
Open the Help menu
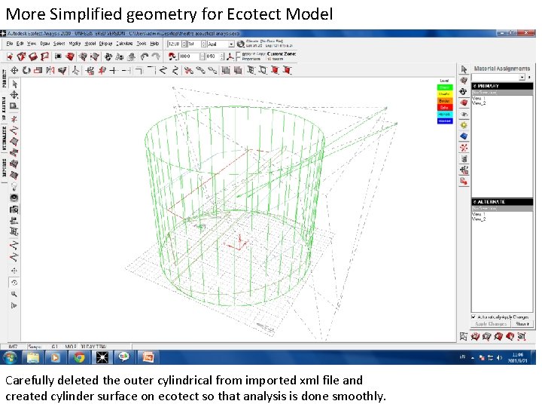click(154, 44)
